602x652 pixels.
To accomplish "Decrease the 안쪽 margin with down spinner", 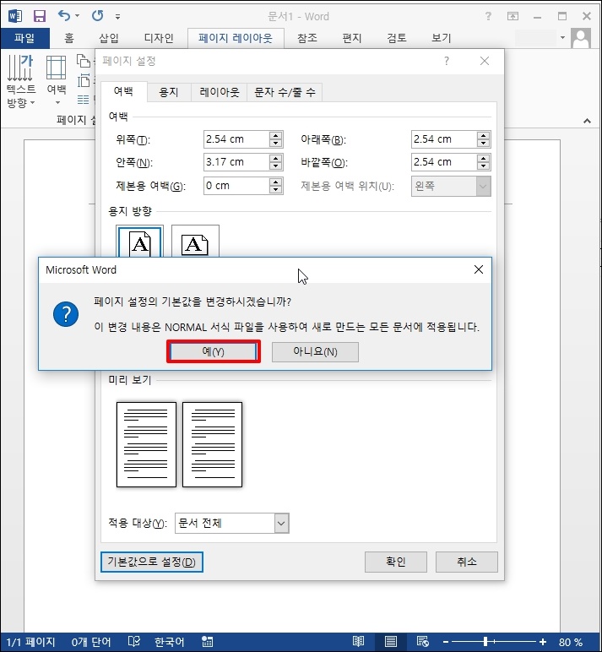I will [x=275, y=166].
